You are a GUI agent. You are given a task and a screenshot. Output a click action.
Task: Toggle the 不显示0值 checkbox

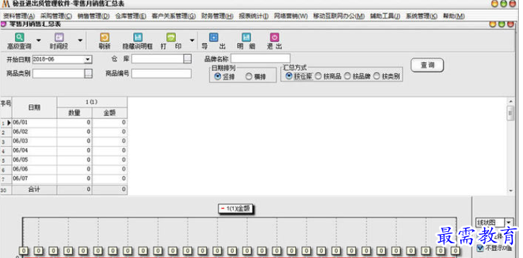pyautogui.click(x=481, y=247)
